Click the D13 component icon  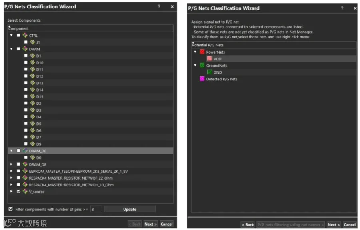(32, 83)
